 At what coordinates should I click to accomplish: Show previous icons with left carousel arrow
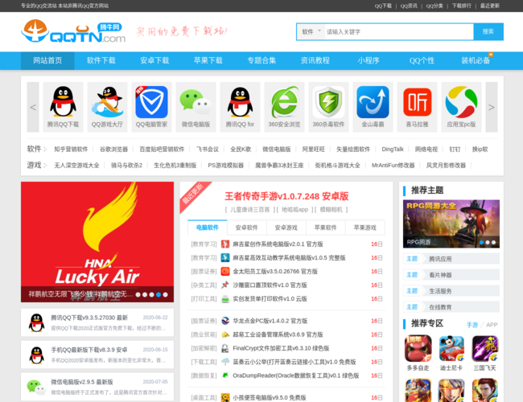pos(33,107)
